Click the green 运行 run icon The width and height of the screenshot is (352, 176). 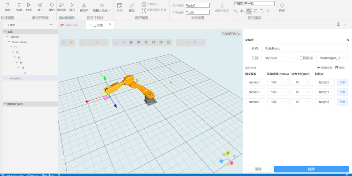pos(72,5)
